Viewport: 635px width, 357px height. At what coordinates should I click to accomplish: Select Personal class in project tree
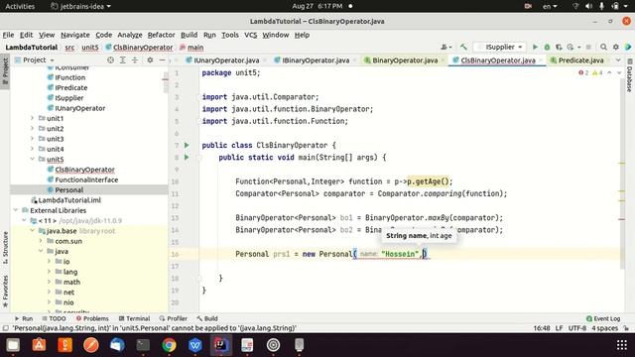pos(68,189)
